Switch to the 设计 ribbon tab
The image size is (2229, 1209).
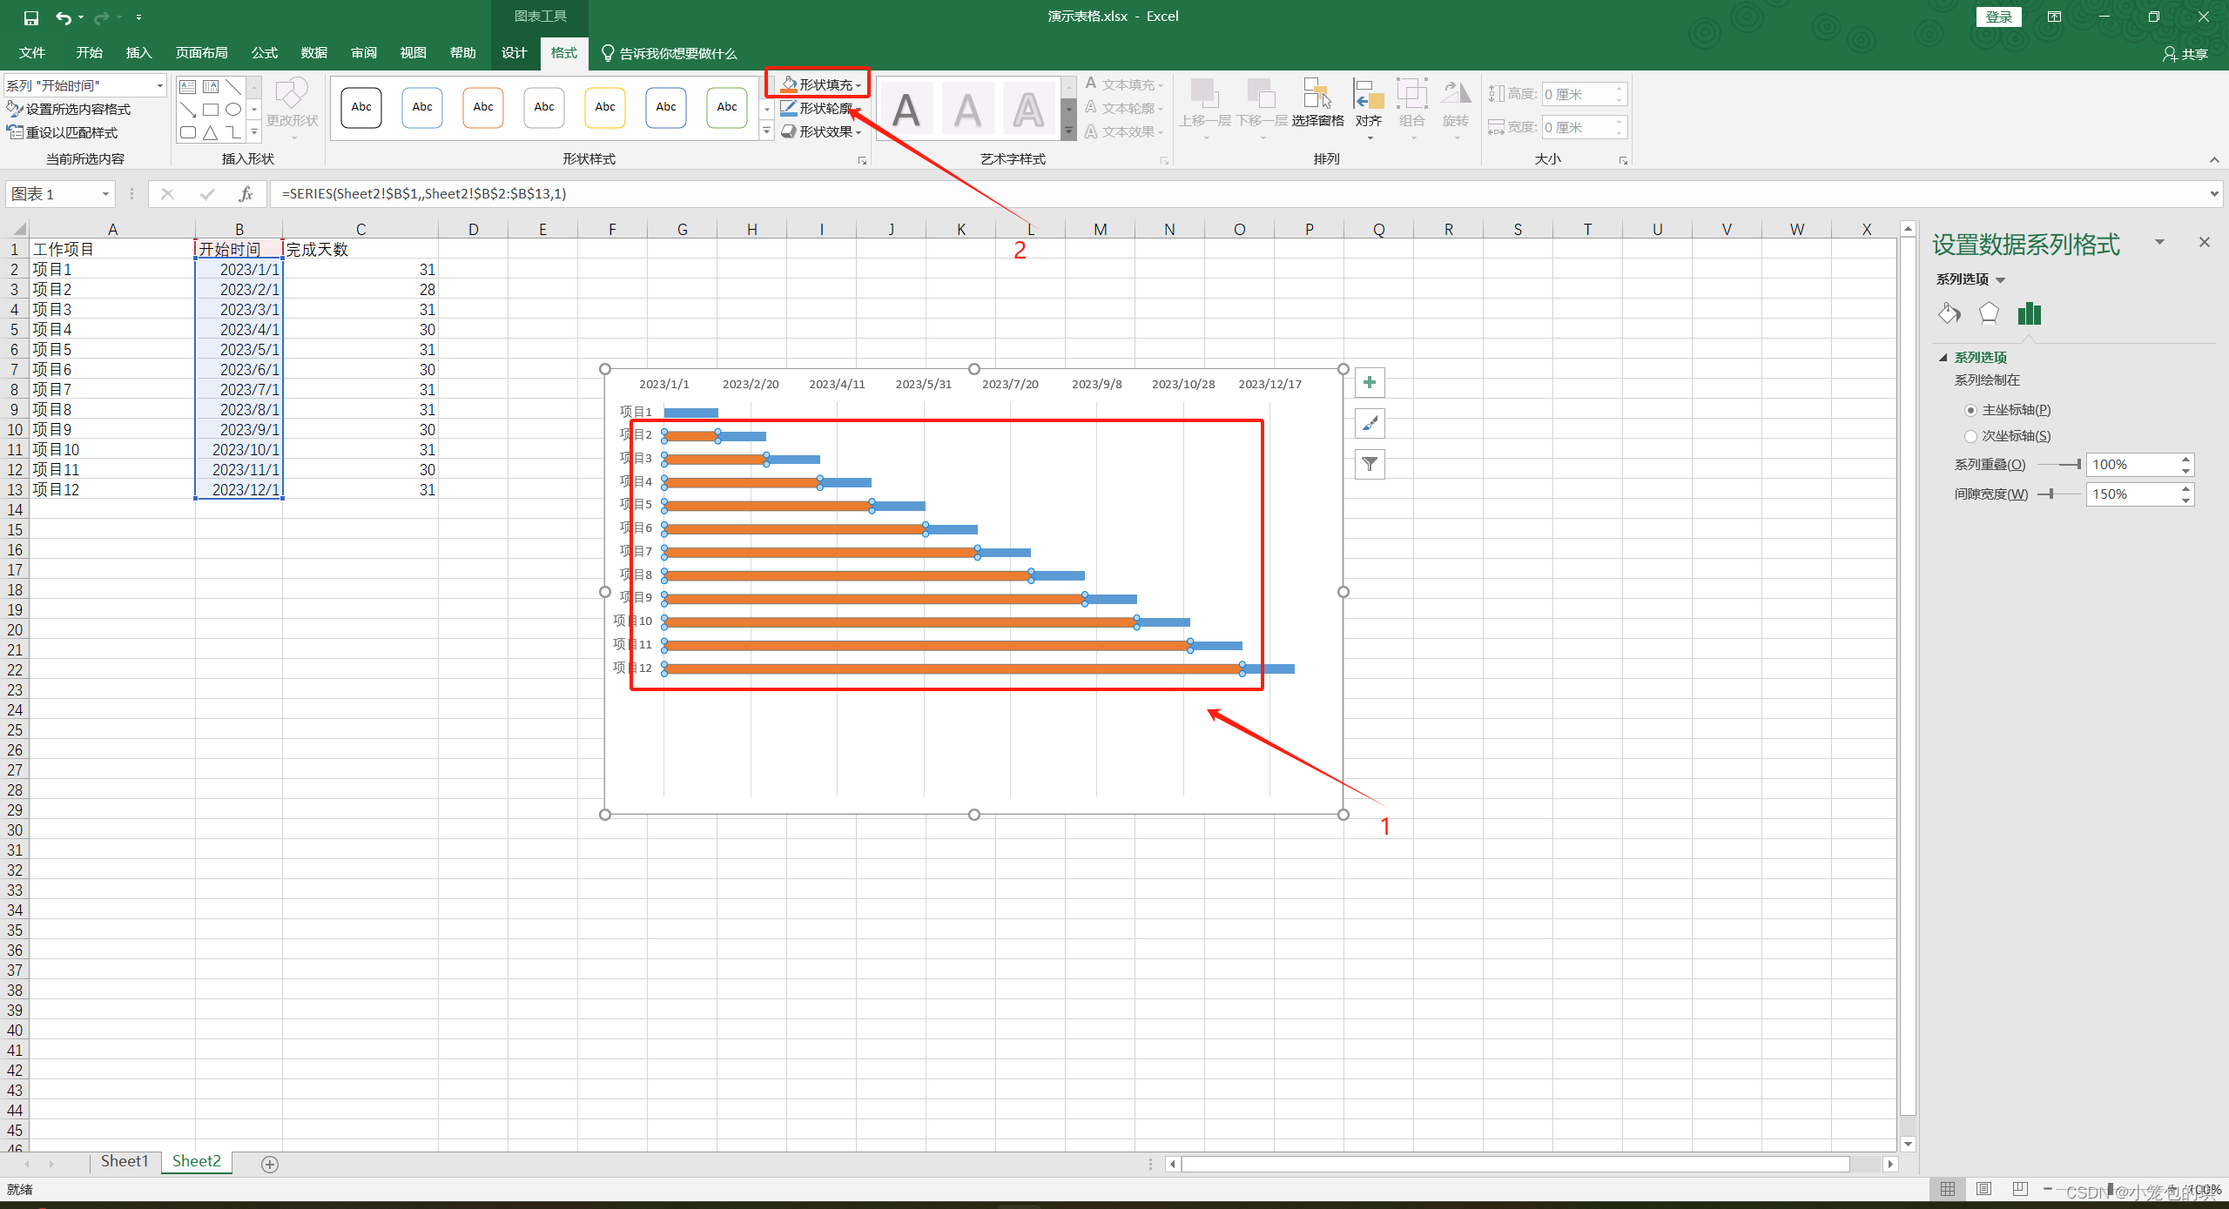(514, 53)
